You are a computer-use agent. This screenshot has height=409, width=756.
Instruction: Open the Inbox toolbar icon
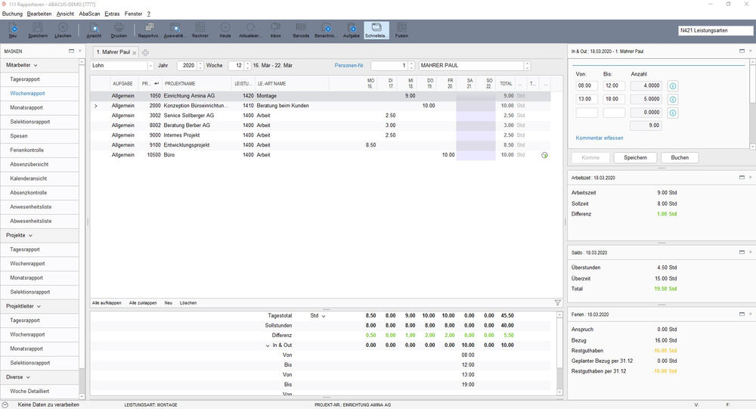coord(275,30)
